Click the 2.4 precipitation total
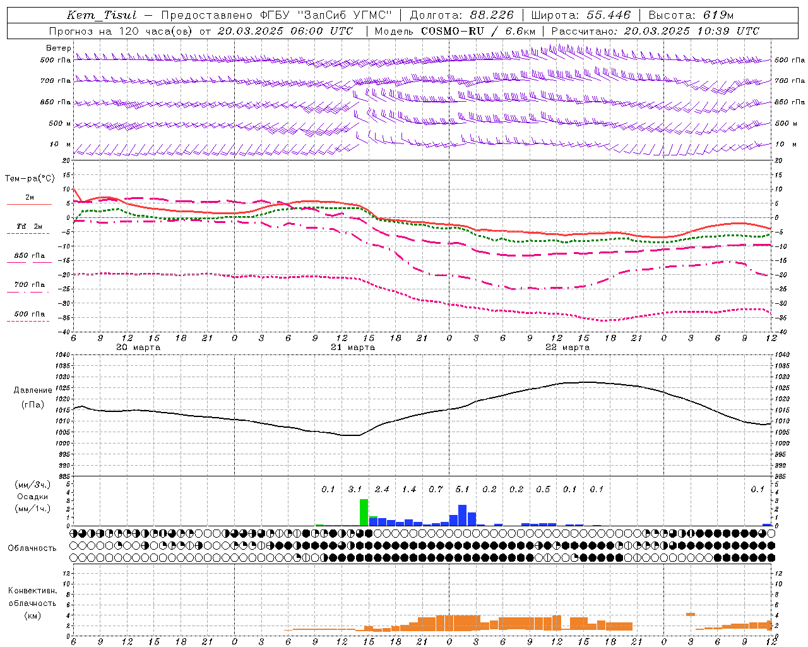Image resolution: width=808 pixels, height=647 pixels. point(382,489)
